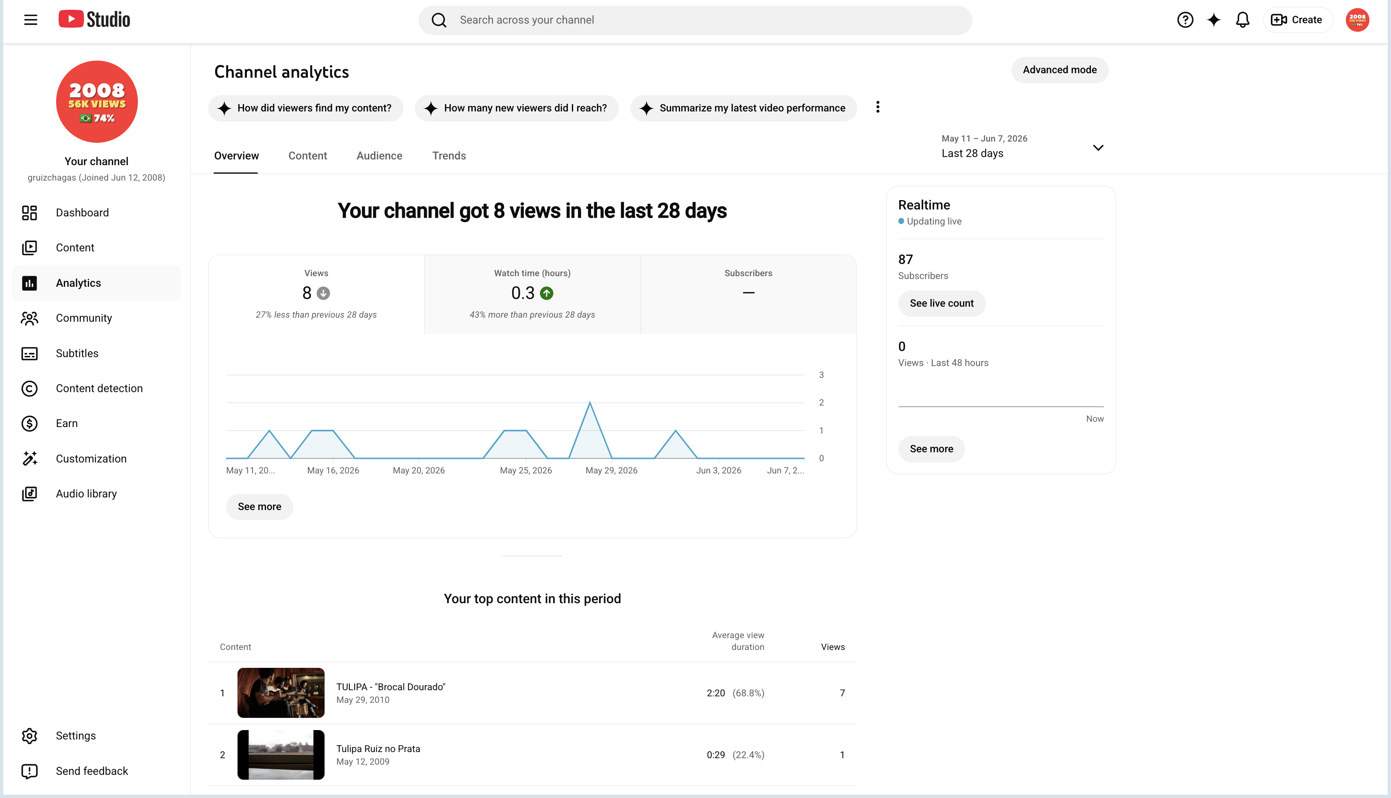The height and width of the screenshot is (798, 1391).
Task: Open Settings in the sidebar
Action: 96,735
